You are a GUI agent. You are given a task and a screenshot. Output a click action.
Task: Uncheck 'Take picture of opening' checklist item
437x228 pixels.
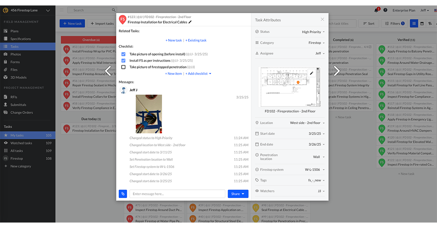123,54
